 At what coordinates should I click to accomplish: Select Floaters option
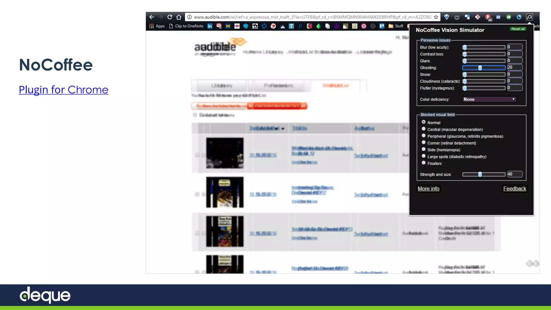coord(423,163)
